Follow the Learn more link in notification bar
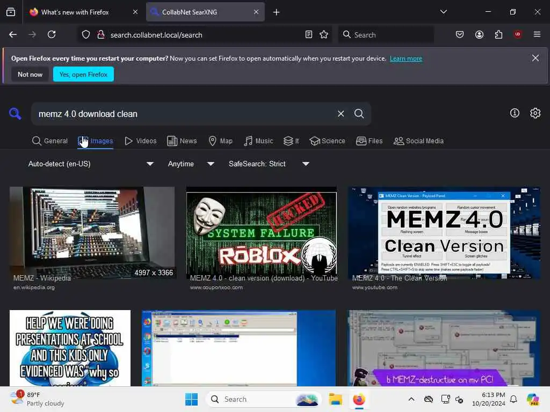 tap(406, 58)
